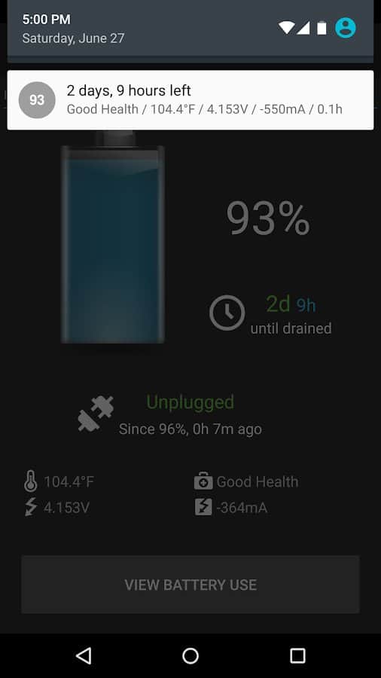
Task: Tap the VIEW BATTERY USE button
Action: click(x=190, y=585)
